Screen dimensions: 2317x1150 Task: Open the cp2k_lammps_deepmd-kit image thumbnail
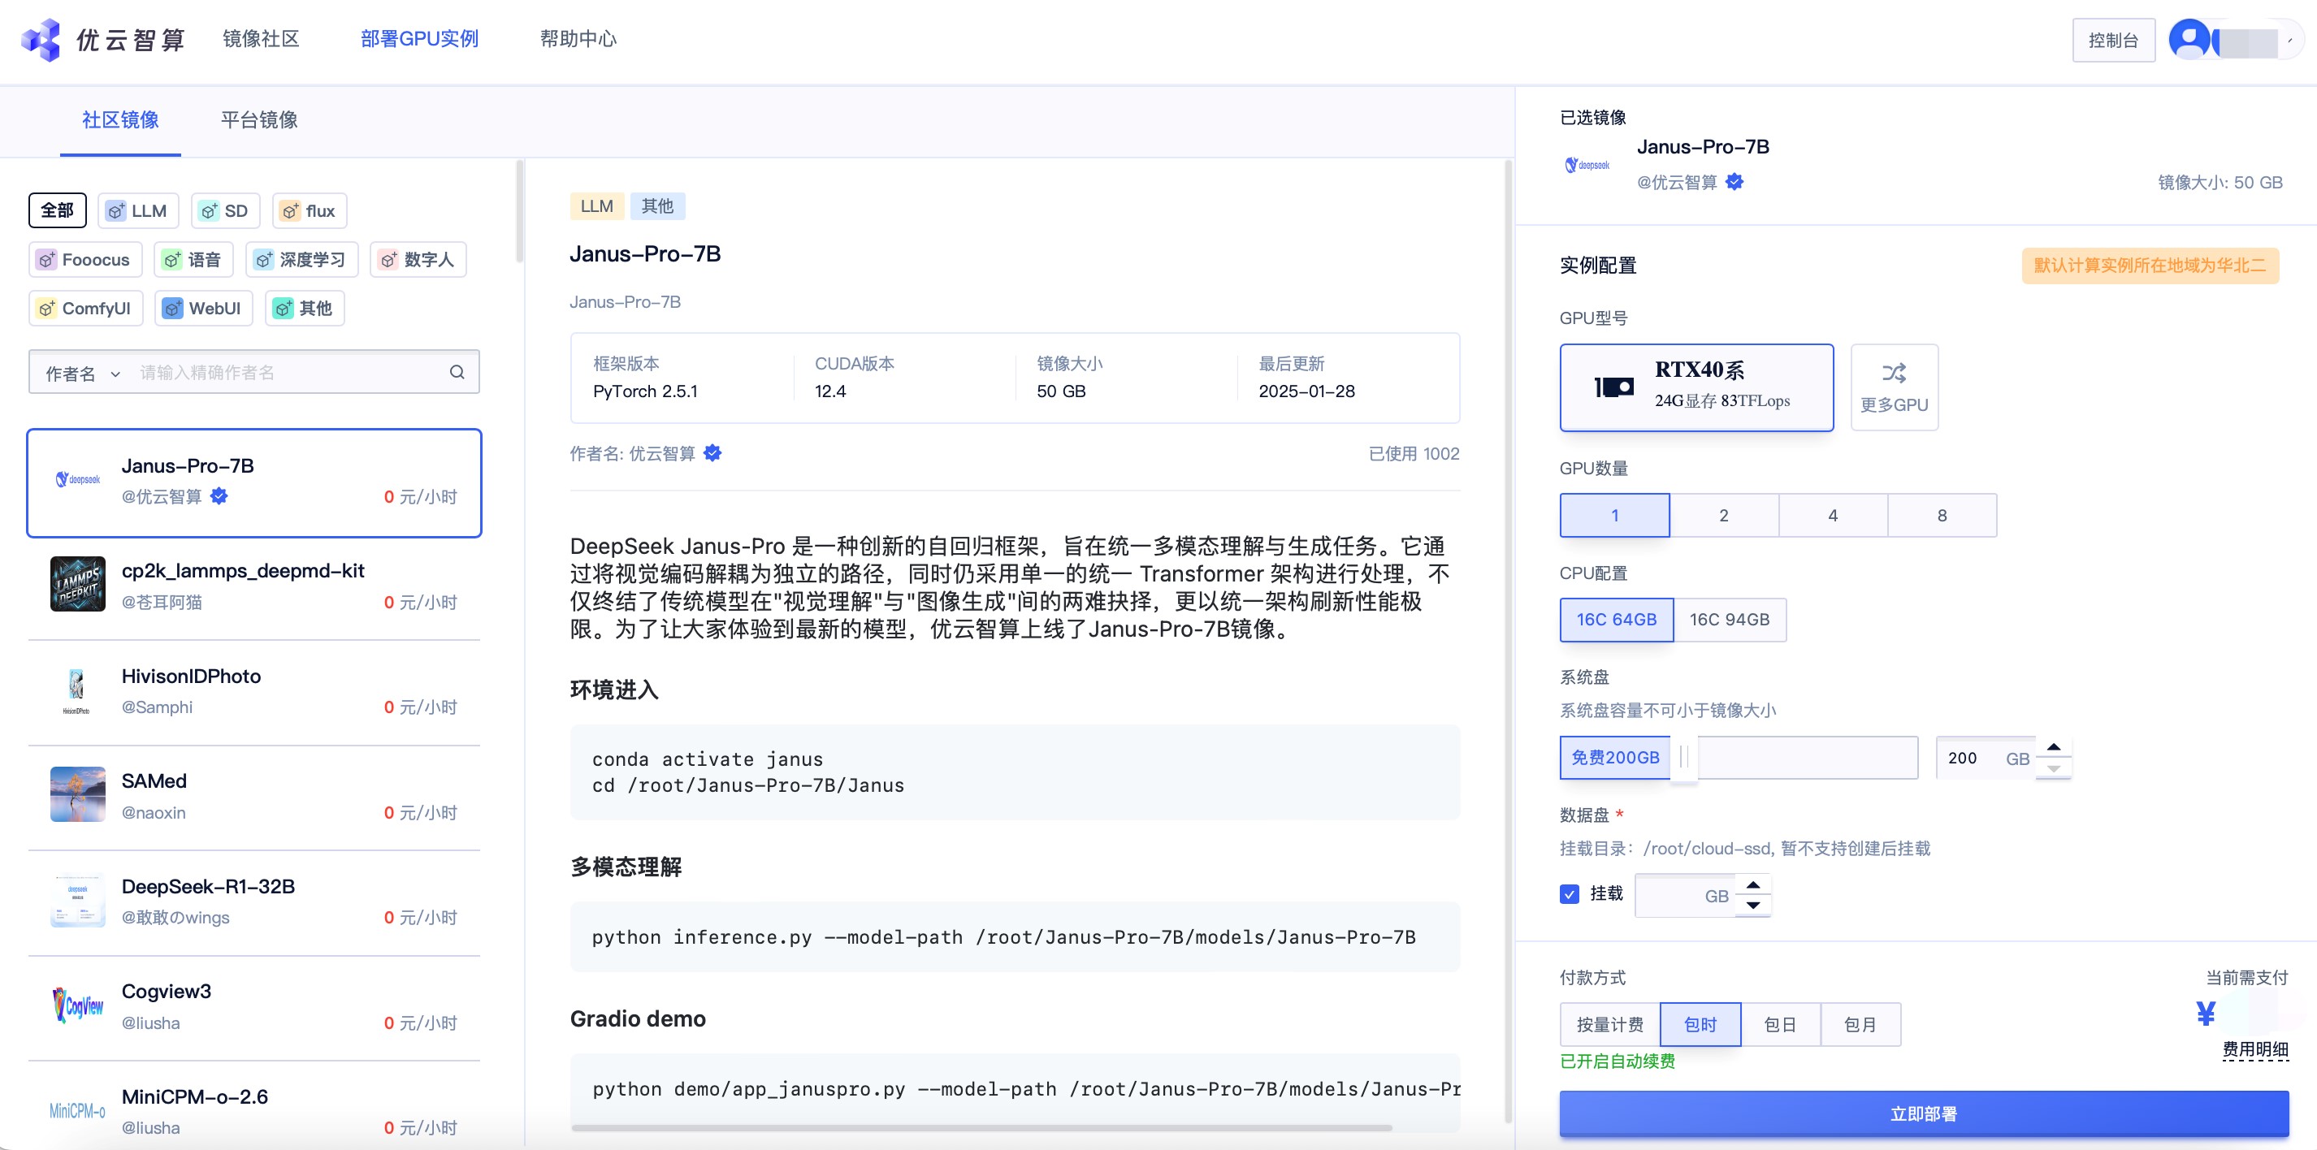click(77, 585)
